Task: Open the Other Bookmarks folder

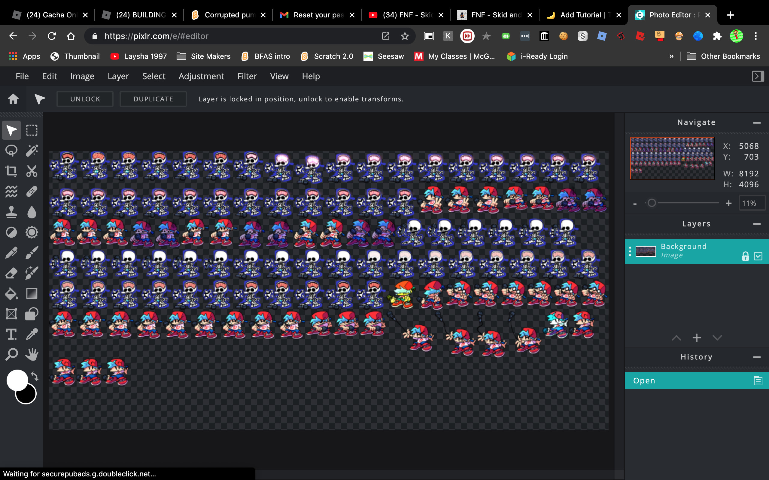Action: [723, 56]
